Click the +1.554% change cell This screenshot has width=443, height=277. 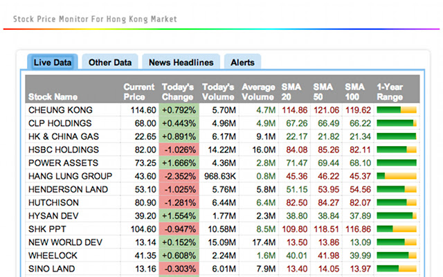(x=179, y=216)
